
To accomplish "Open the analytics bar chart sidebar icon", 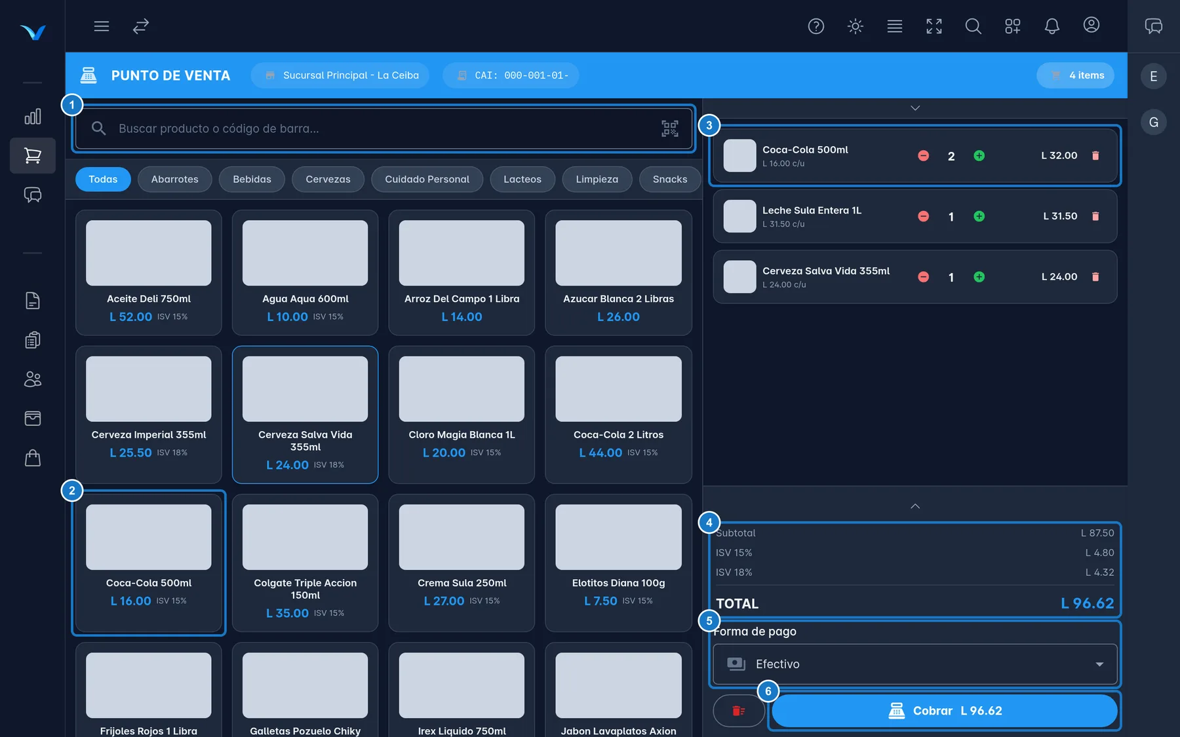I will coord(33,117).
